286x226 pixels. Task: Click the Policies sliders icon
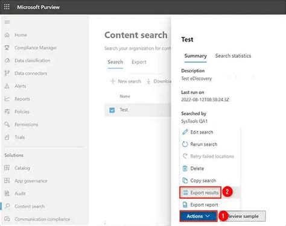coord(7,111)
